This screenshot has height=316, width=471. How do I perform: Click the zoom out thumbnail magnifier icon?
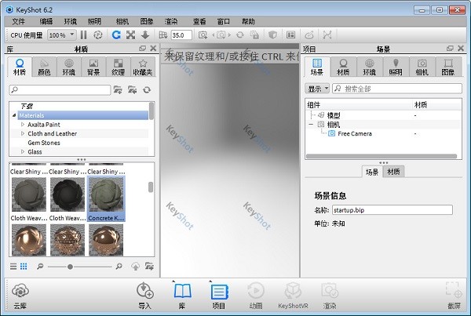[40, 266]
